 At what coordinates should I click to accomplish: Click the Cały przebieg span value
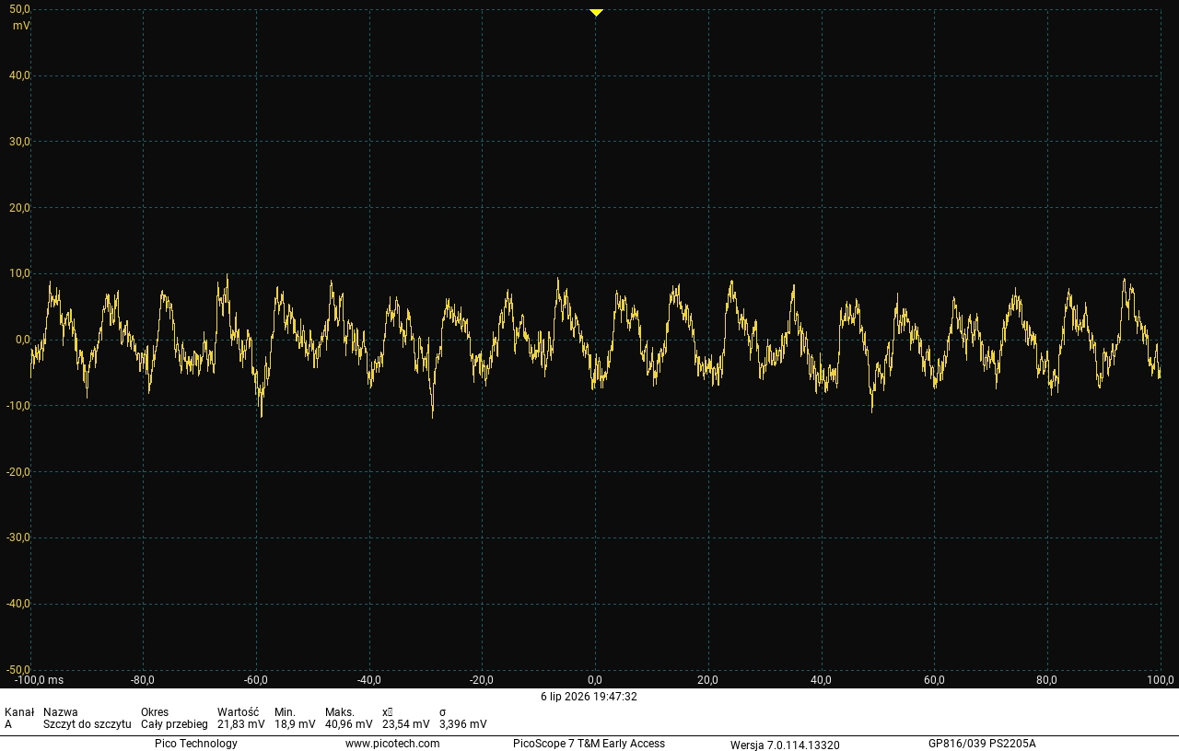[174, 724]
